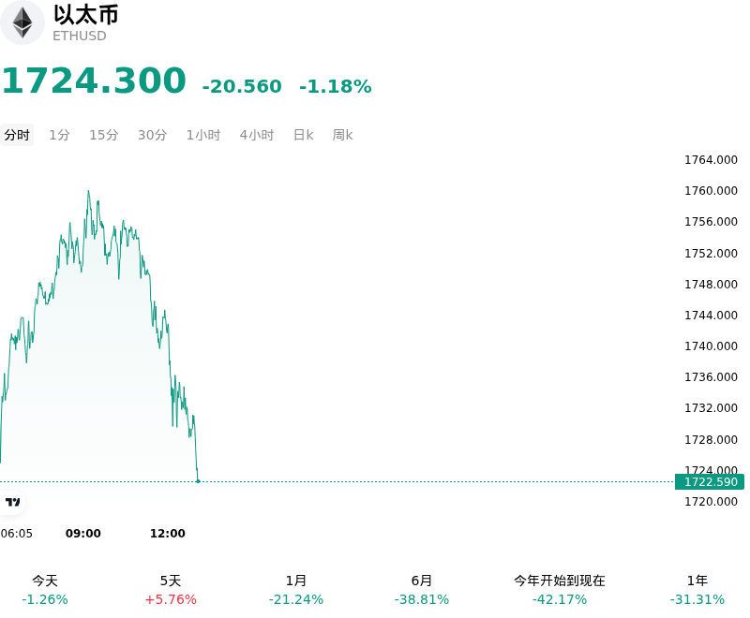This screenshot has height=618, width=750.
Task: Show the 5天 performance range
Action: (x=171, y=590)
